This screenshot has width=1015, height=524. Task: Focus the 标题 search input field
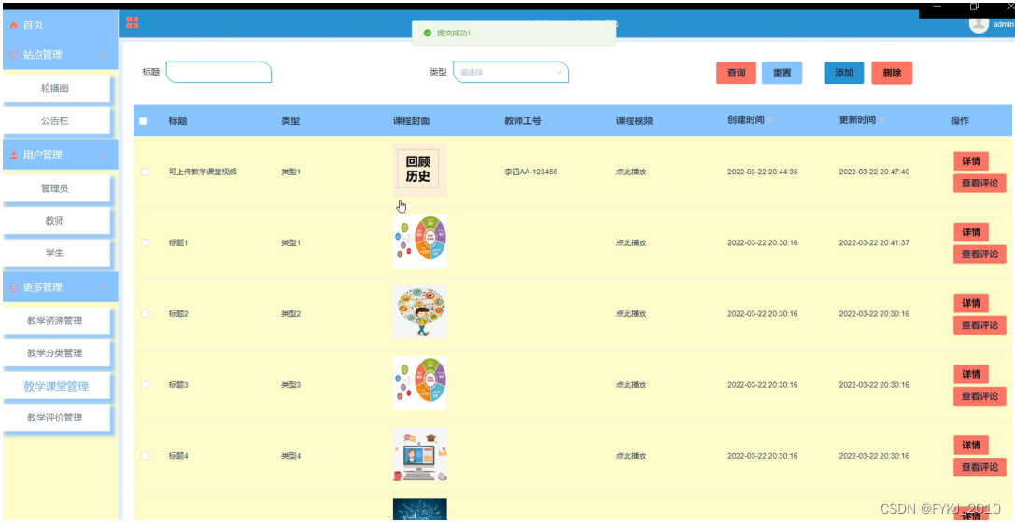(x=219, y=73)
